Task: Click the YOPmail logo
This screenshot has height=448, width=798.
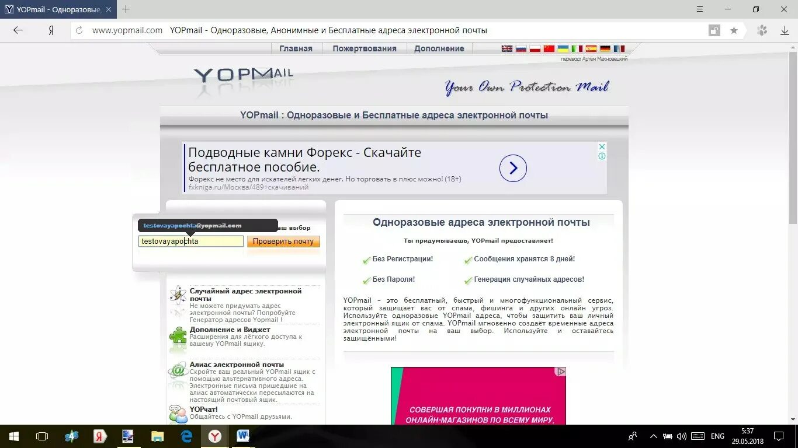Action: point(244,76)
